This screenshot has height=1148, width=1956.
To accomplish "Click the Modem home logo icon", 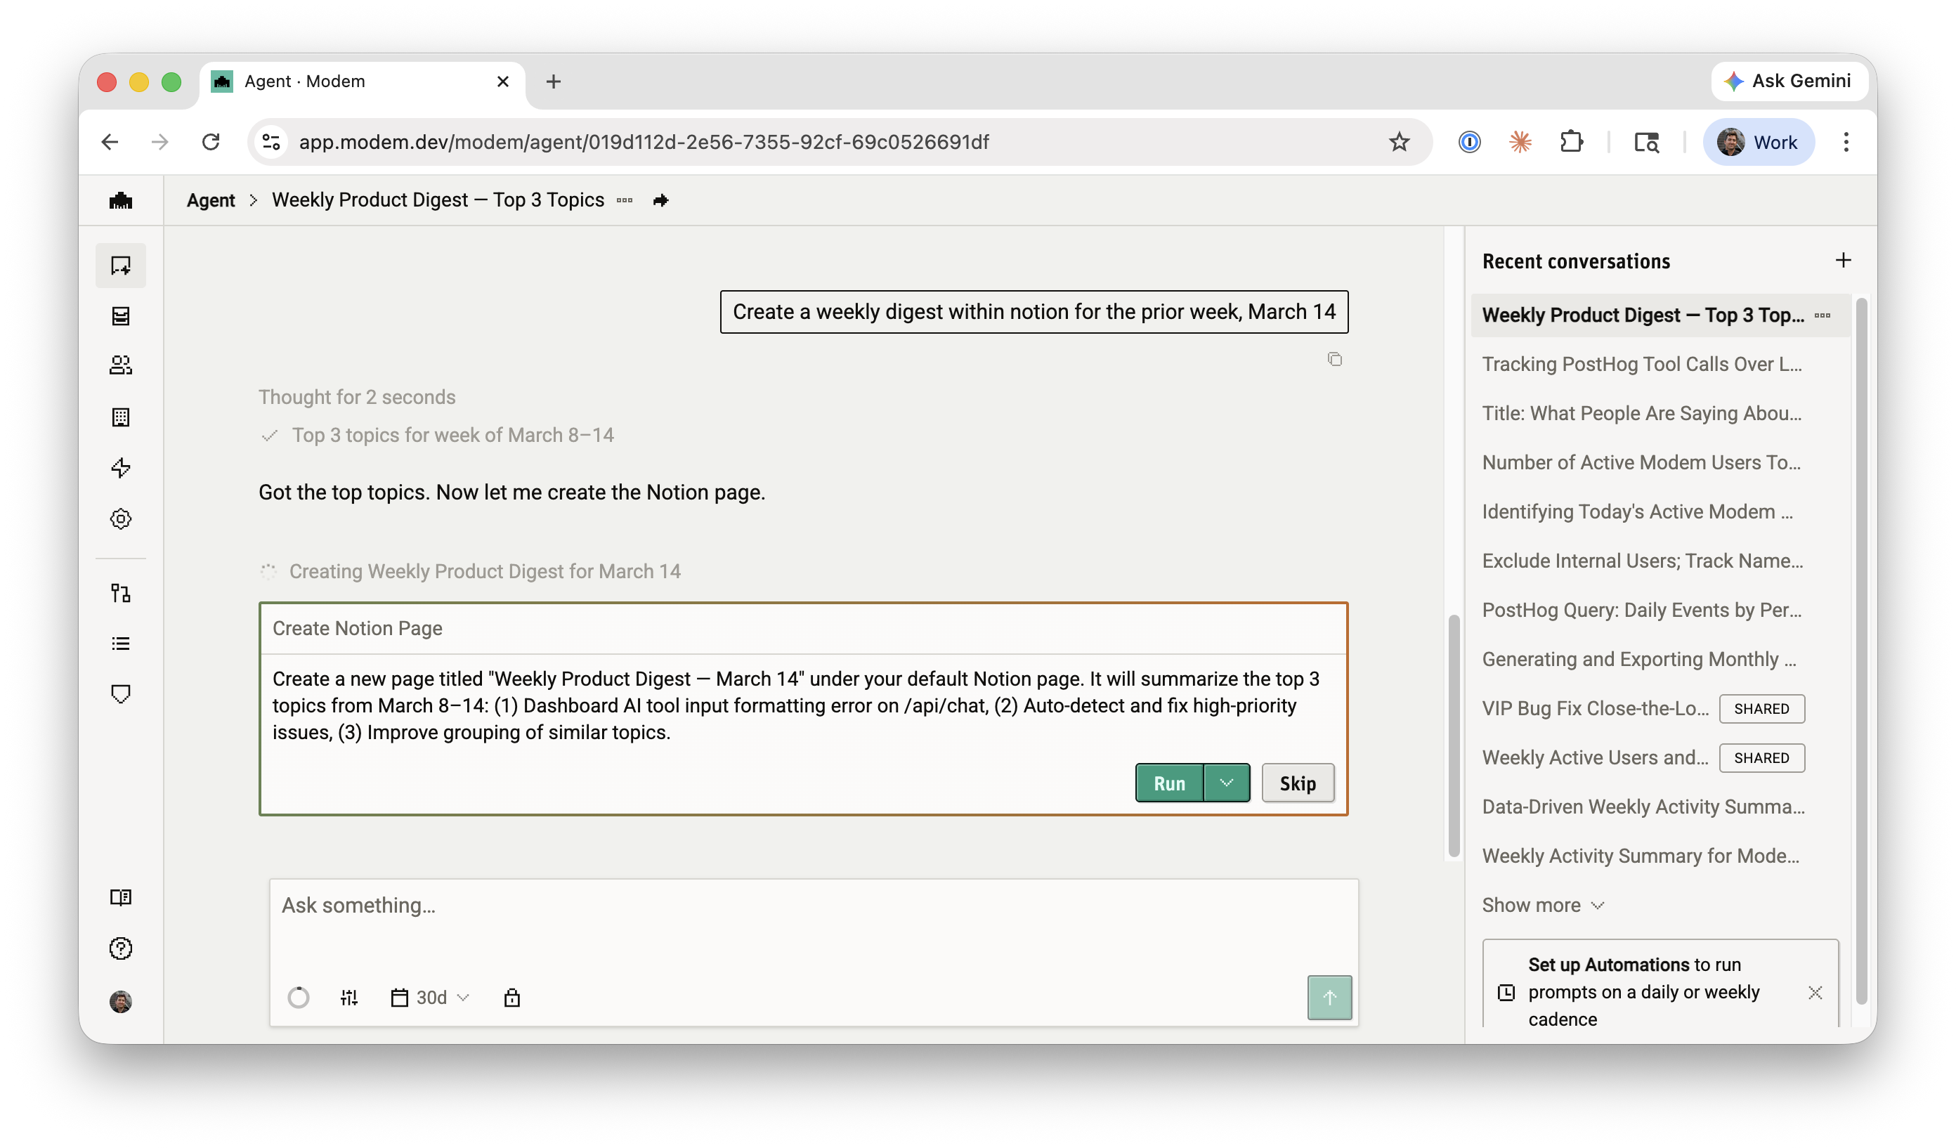I will (x=120, y=200).
